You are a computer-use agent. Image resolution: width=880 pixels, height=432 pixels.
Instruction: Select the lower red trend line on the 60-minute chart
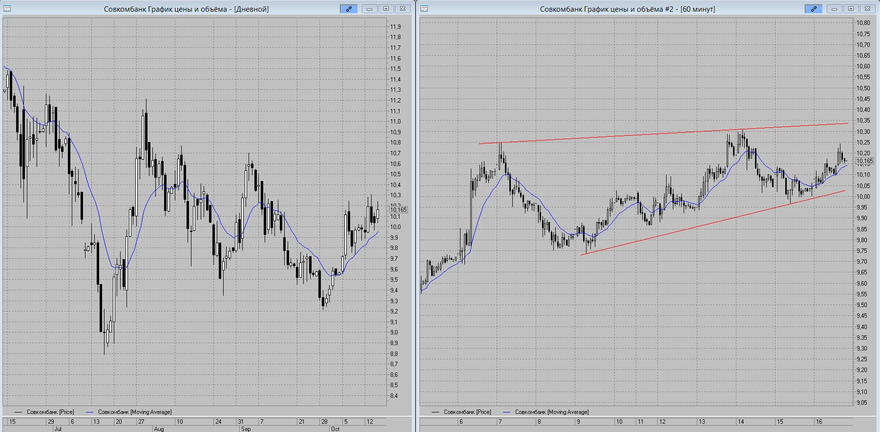[713, 223]
